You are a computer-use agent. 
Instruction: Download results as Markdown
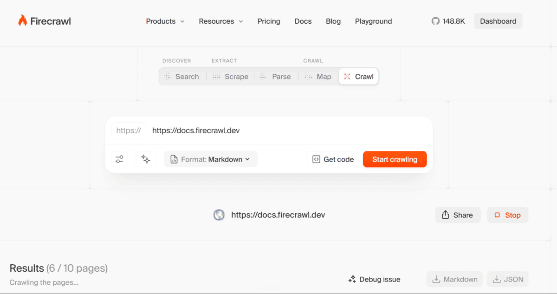coord(455,279)
